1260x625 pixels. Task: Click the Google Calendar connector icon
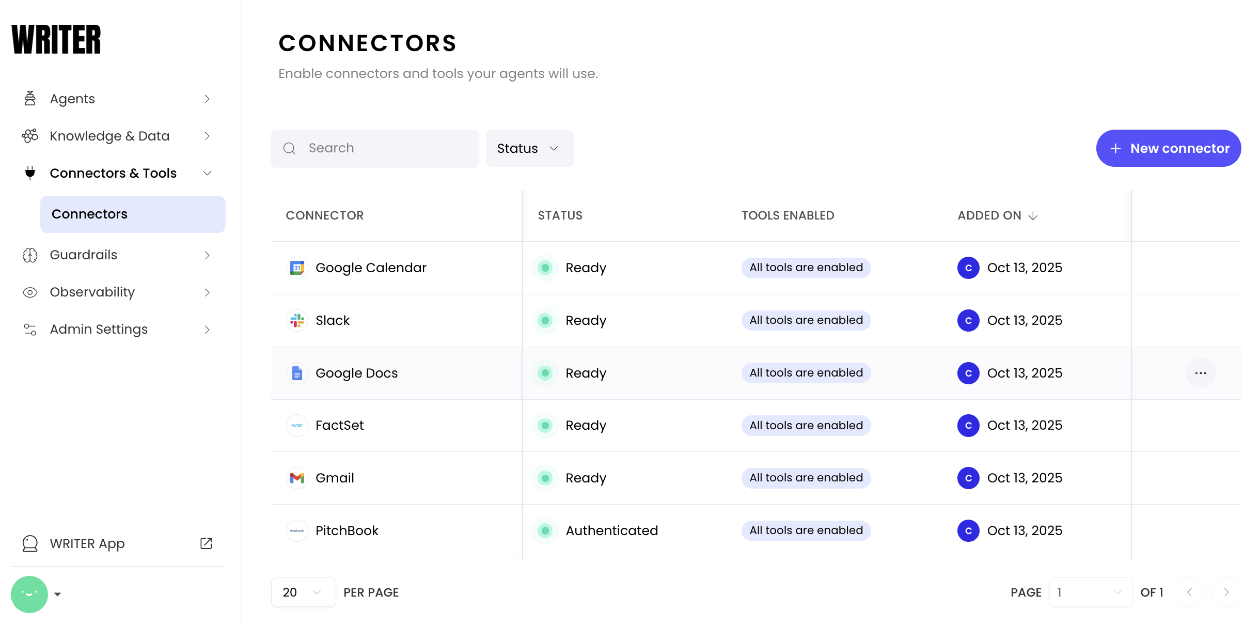(x=297, y=268)
